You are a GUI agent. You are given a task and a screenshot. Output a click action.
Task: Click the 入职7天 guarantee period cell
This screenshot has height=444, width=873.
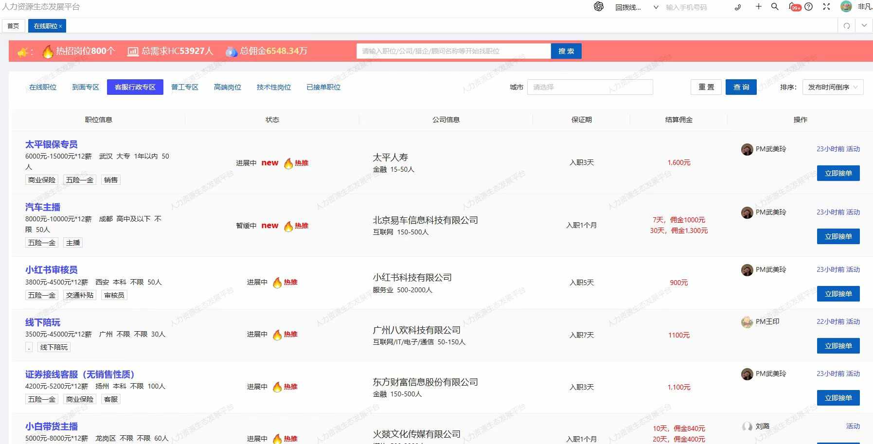[582, 335]
